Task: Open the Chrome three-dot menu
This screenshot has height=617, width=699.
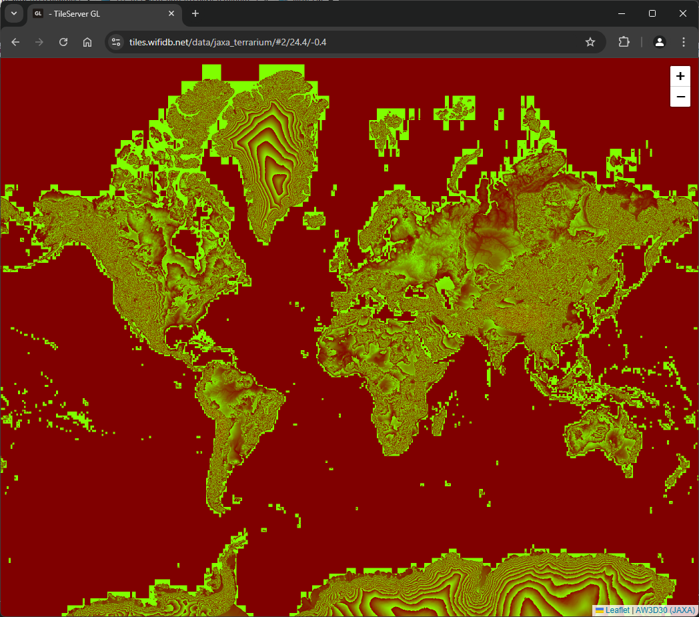Action: coord(684,42)
